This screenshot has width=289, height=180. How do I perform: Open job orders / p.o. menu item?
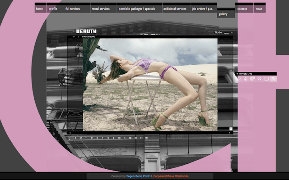pyautogui.click(x=202, y=9)
